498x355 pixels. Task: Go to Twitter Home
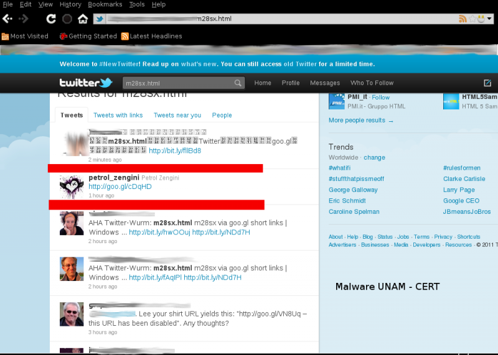point(263,83)
